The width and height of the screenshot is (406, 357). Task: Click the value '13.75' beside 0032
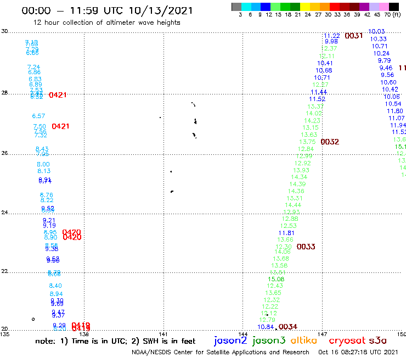tap(307, 142)
